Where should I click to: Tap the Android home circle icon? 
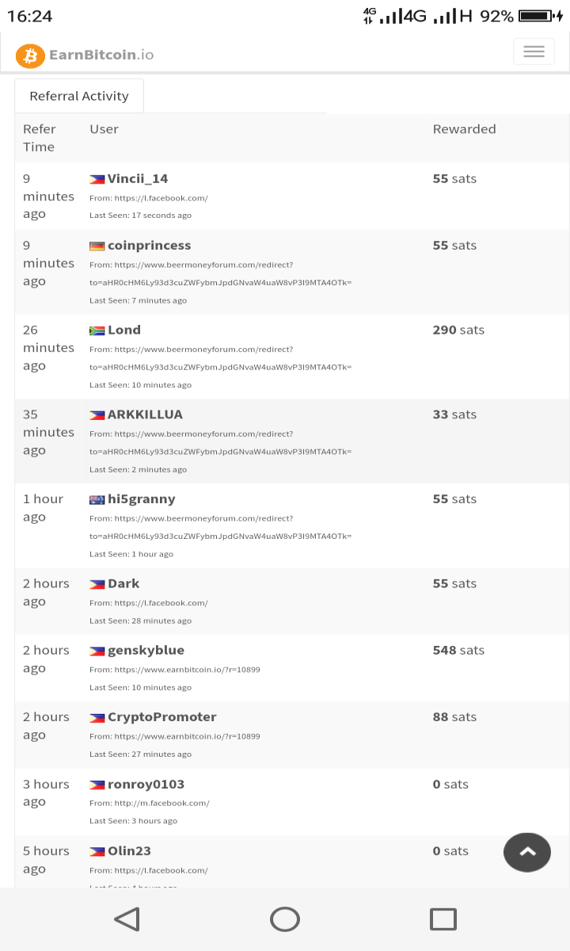pos(285,919)
